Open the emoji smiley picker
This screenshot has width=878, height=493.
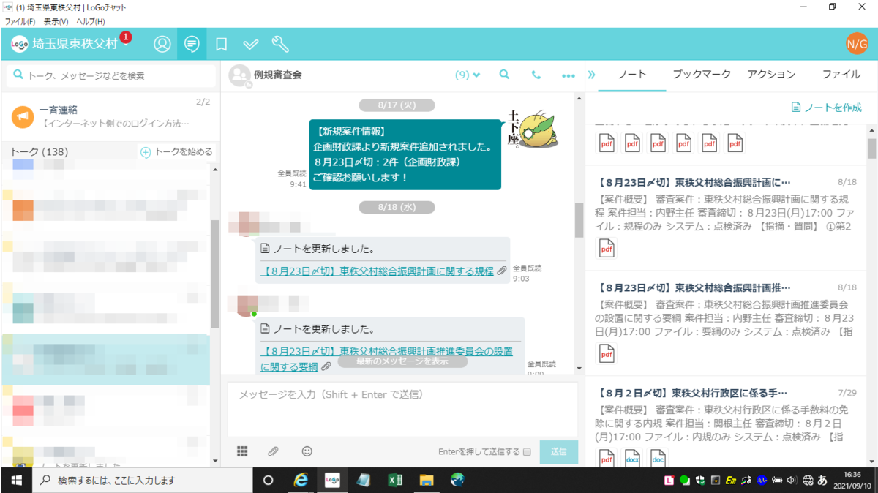point(307,451)
